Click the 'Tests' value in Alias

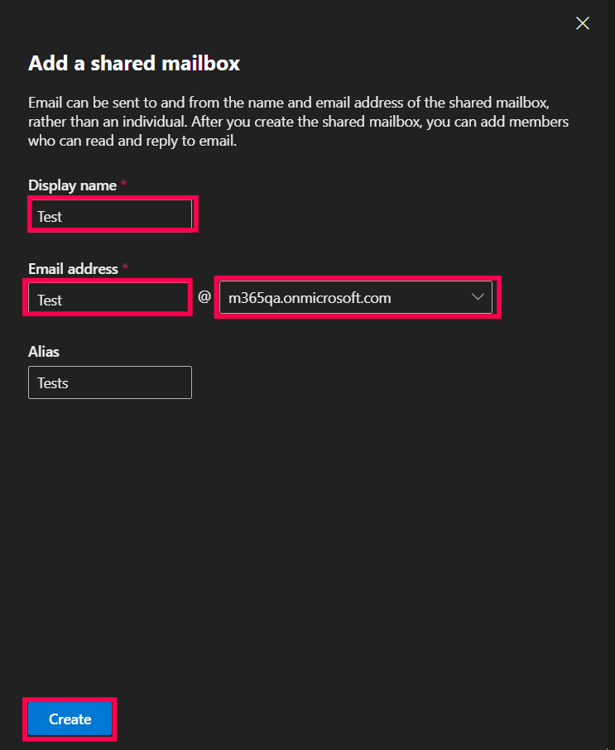click(53, 382)
